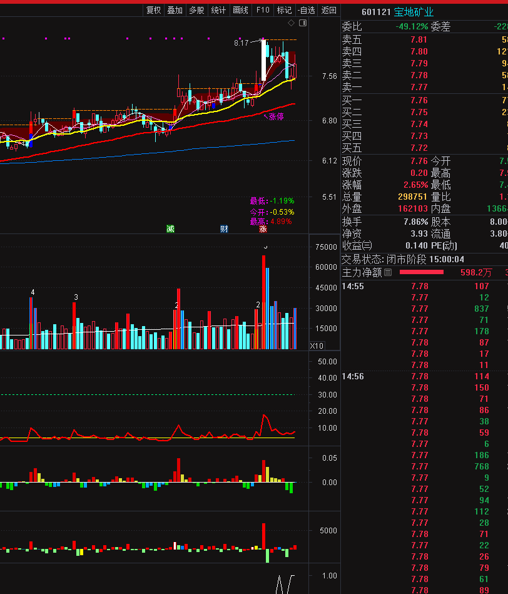Open the 主力净额 details list icon
508x594 pixels.
tap(388, 272)
